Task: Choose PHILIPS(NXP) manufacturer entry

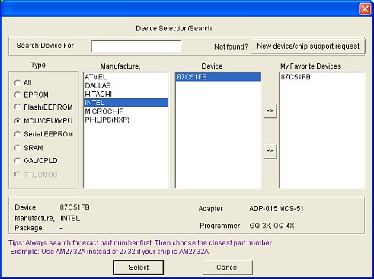Action: pyautogui.click(x=126, y=120)
